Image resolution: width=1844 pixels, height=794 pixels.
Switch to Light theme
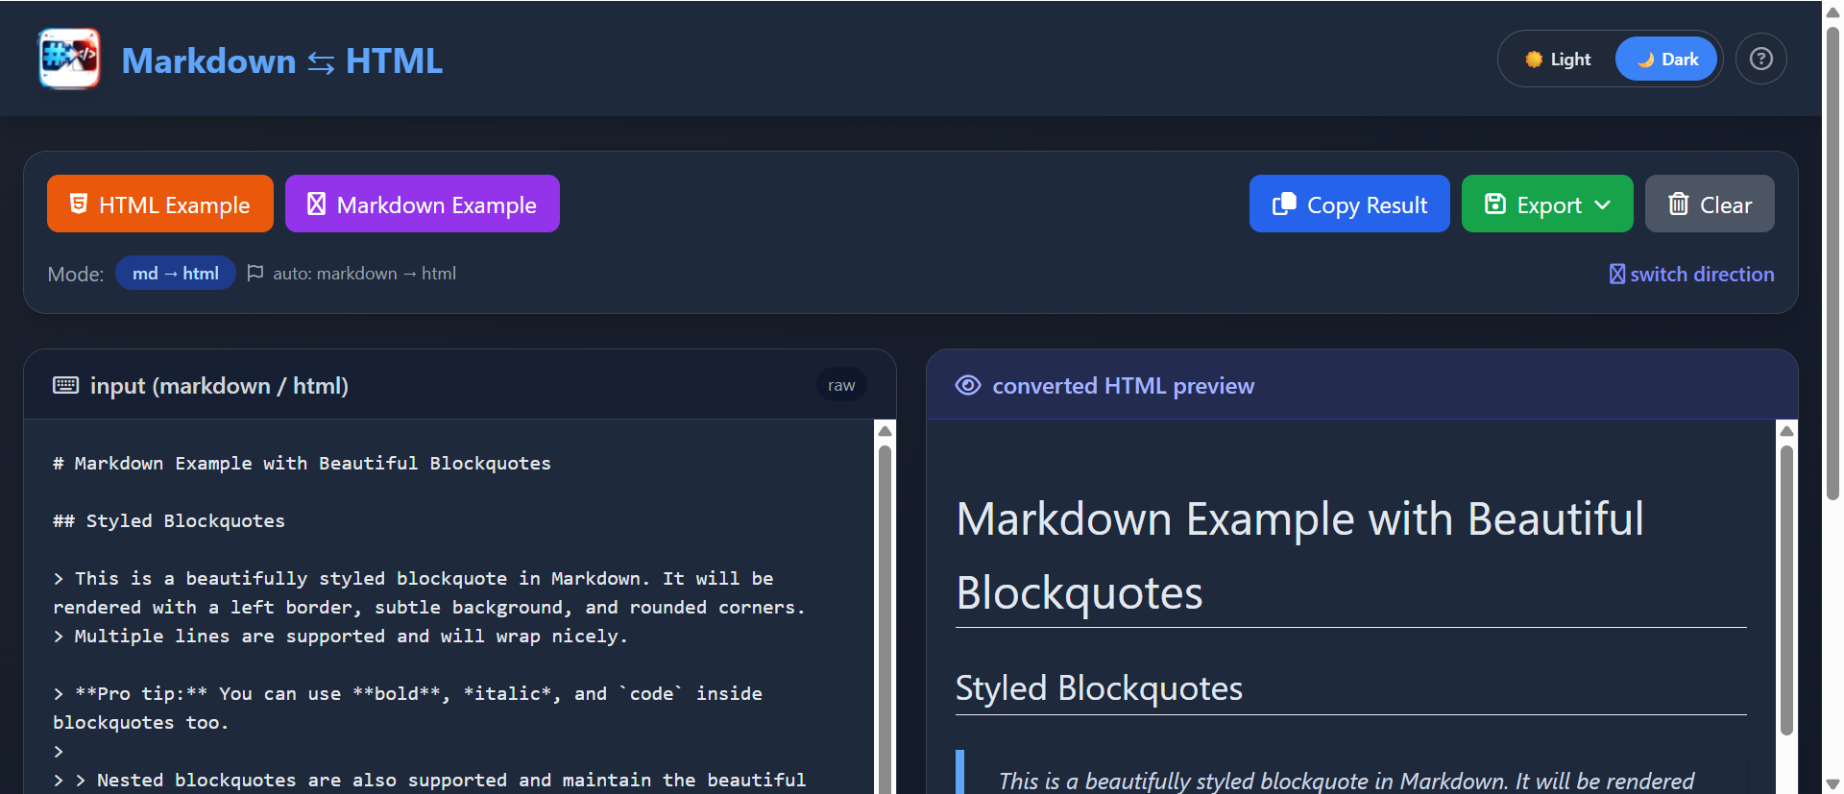click(x=1558, y=59)
